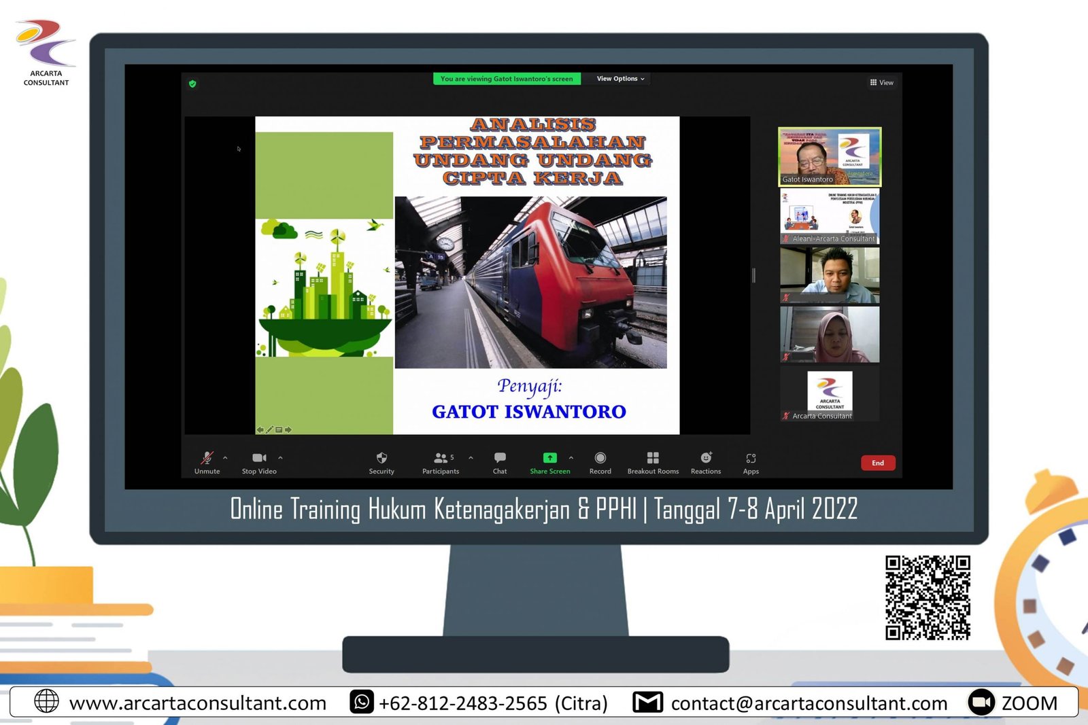
Task: Open the Apps panel
Action: tap(751, 458)
